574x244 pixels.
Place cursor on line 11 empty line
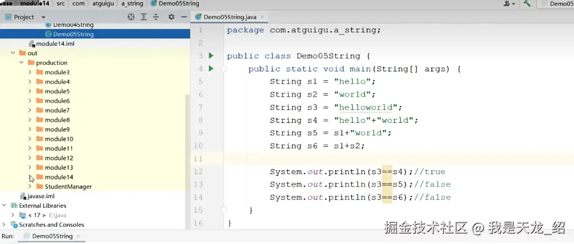(x=398, y=159)
